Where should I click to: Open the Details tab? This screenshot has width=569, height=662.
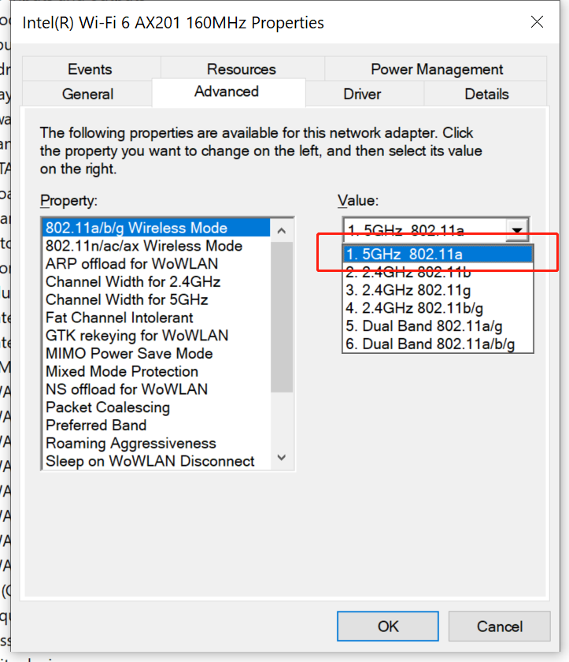click(486, 94)
